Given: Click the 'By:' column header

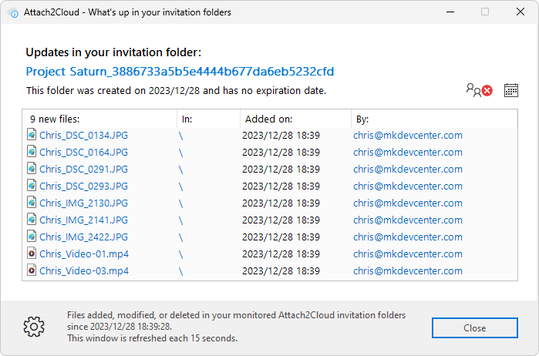Looking at the screenshot, I should click(434, 119).
